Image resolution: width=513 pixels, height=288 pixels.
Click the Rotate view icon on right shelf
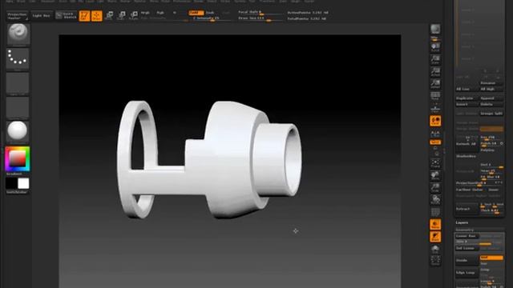point(435,200)
